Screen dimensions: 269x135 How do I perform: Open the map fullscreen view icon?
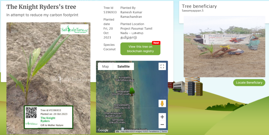(x=162, y=67)
